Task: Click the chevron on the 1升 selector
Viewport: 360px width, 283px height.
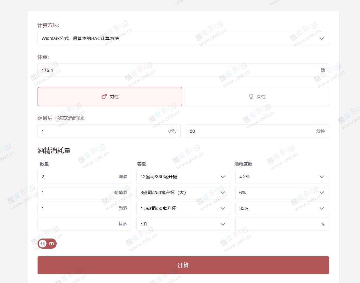Action: pos(223,224)
